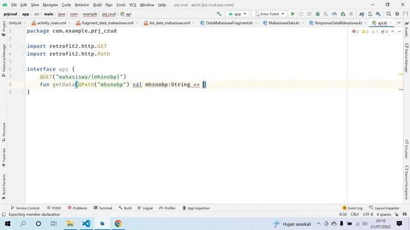Open the Version Control tool window

pos(25,208)
